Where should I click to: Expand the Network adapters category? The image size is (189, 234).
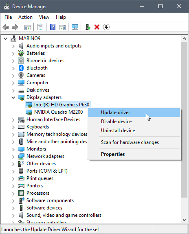13,157
